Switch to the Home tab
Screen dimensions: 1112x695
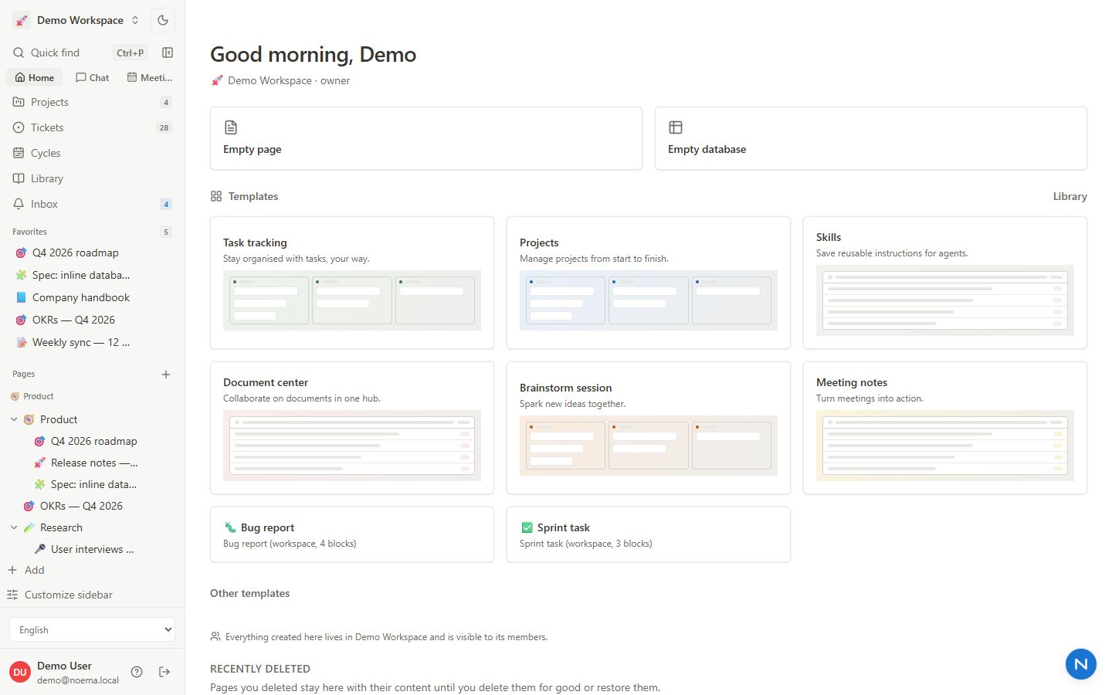[35, 77]
